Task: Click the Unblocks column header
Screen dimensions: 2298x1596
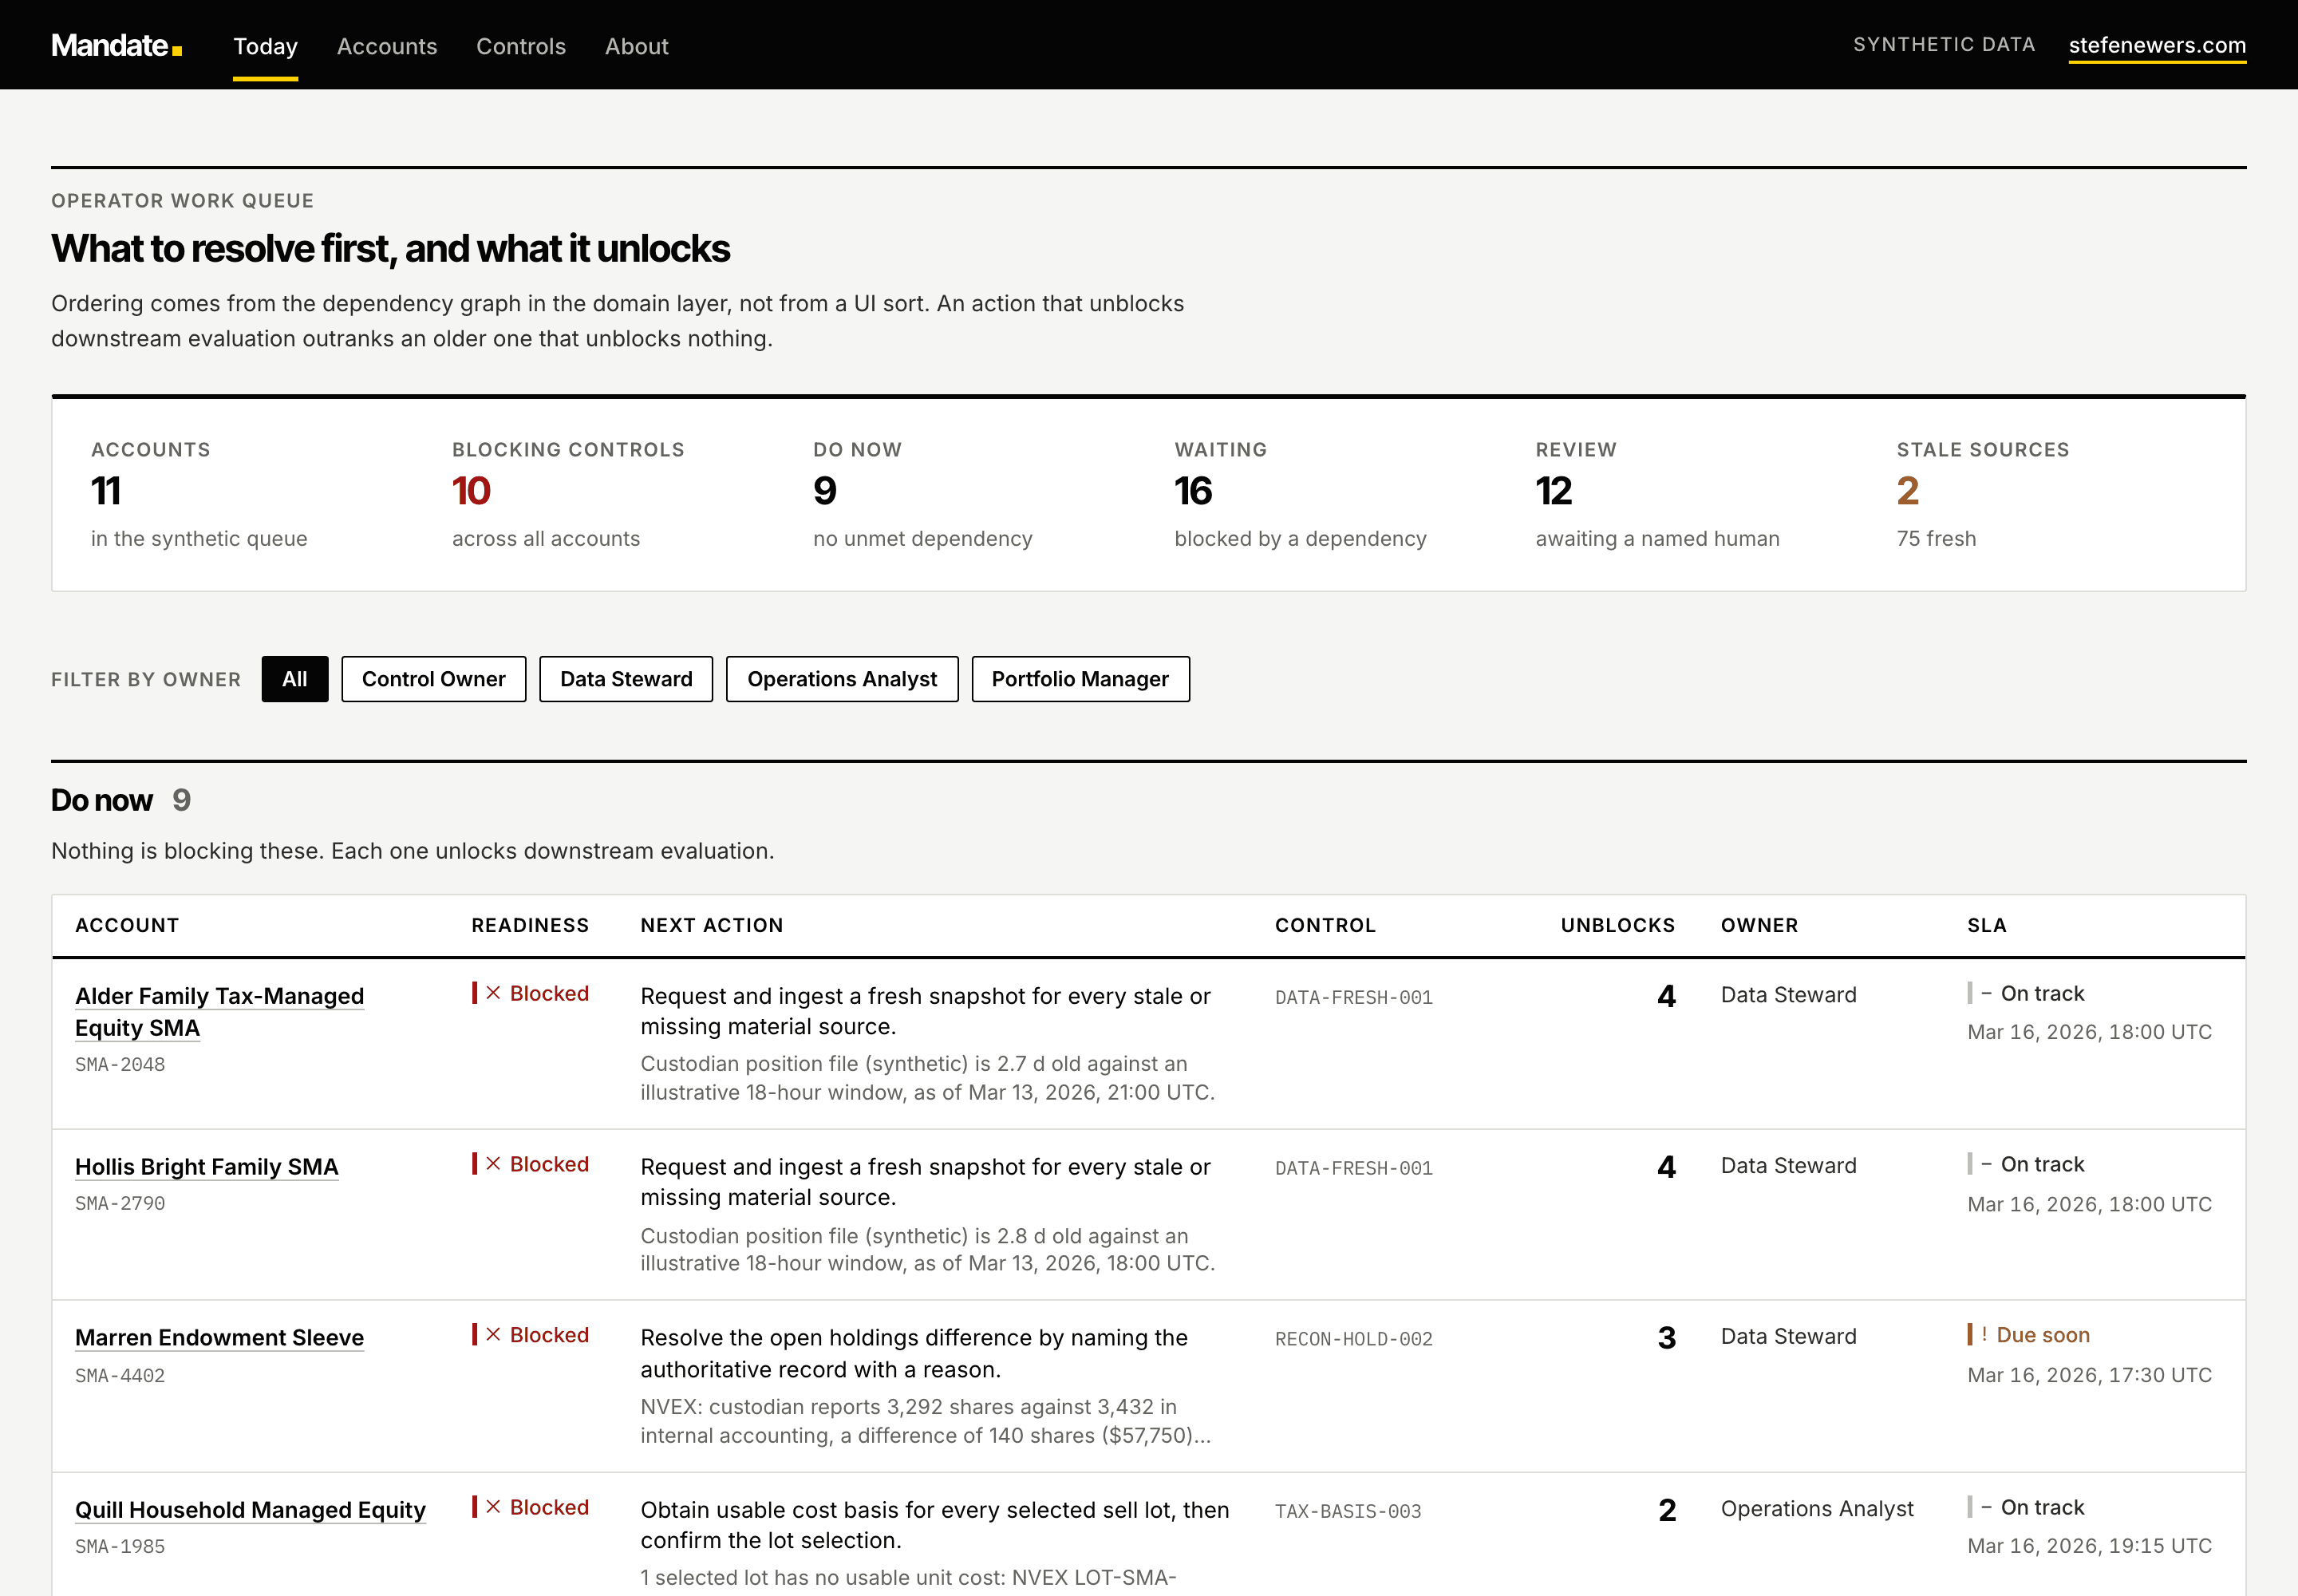Action: click(x=1617, y=925)
